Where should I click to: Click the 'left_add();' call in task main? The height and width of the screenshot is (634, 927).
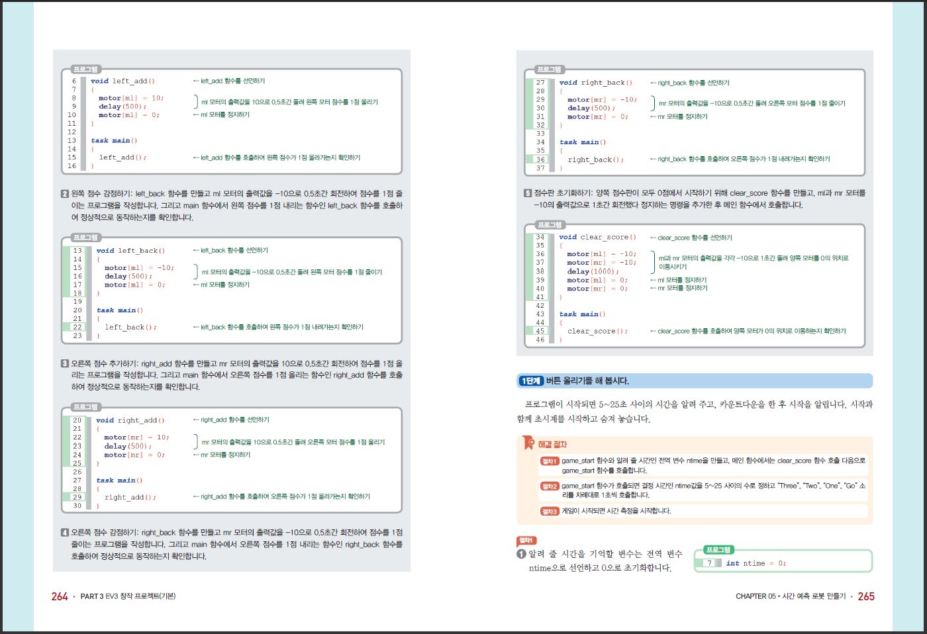(x=122, y=158)
